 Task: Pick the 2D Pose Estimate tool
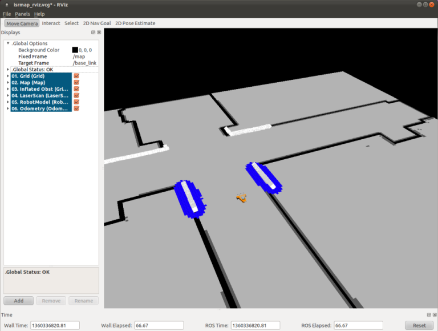click(135, 23)
